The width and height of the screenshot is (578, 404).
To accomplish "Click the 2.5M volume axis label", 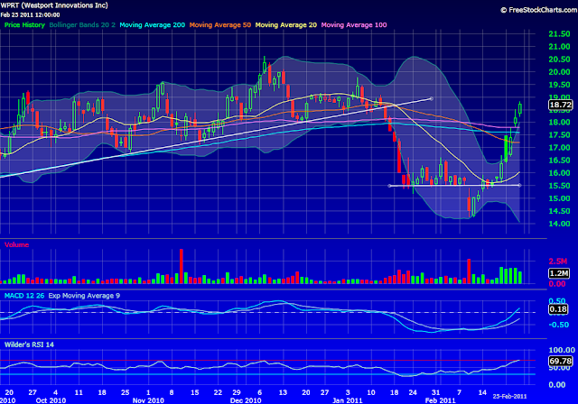I will click(x=558, y=262).
